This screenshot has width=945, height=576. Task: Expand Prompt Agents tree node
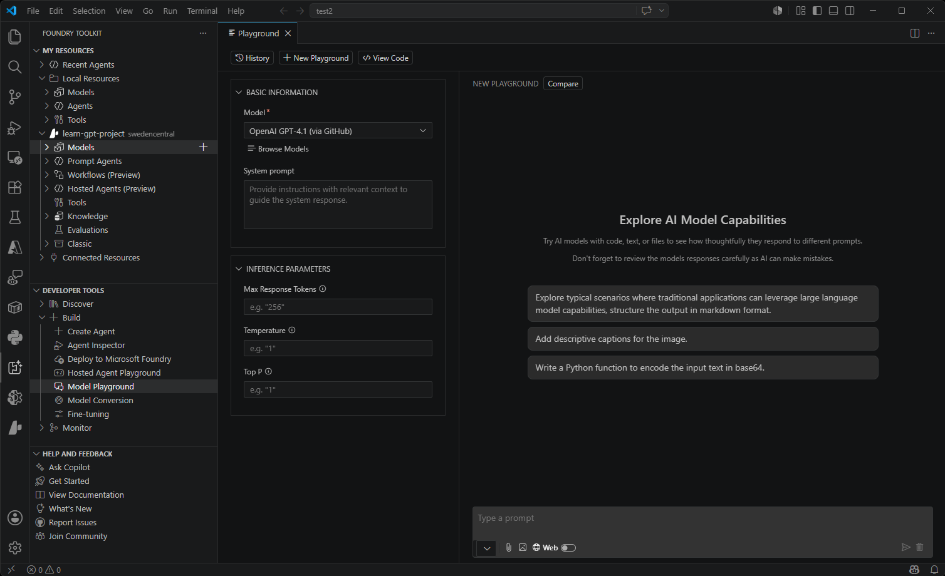click(47, 161)
